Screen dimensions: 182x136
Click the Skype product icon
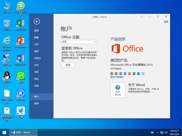tap(143, 74)
